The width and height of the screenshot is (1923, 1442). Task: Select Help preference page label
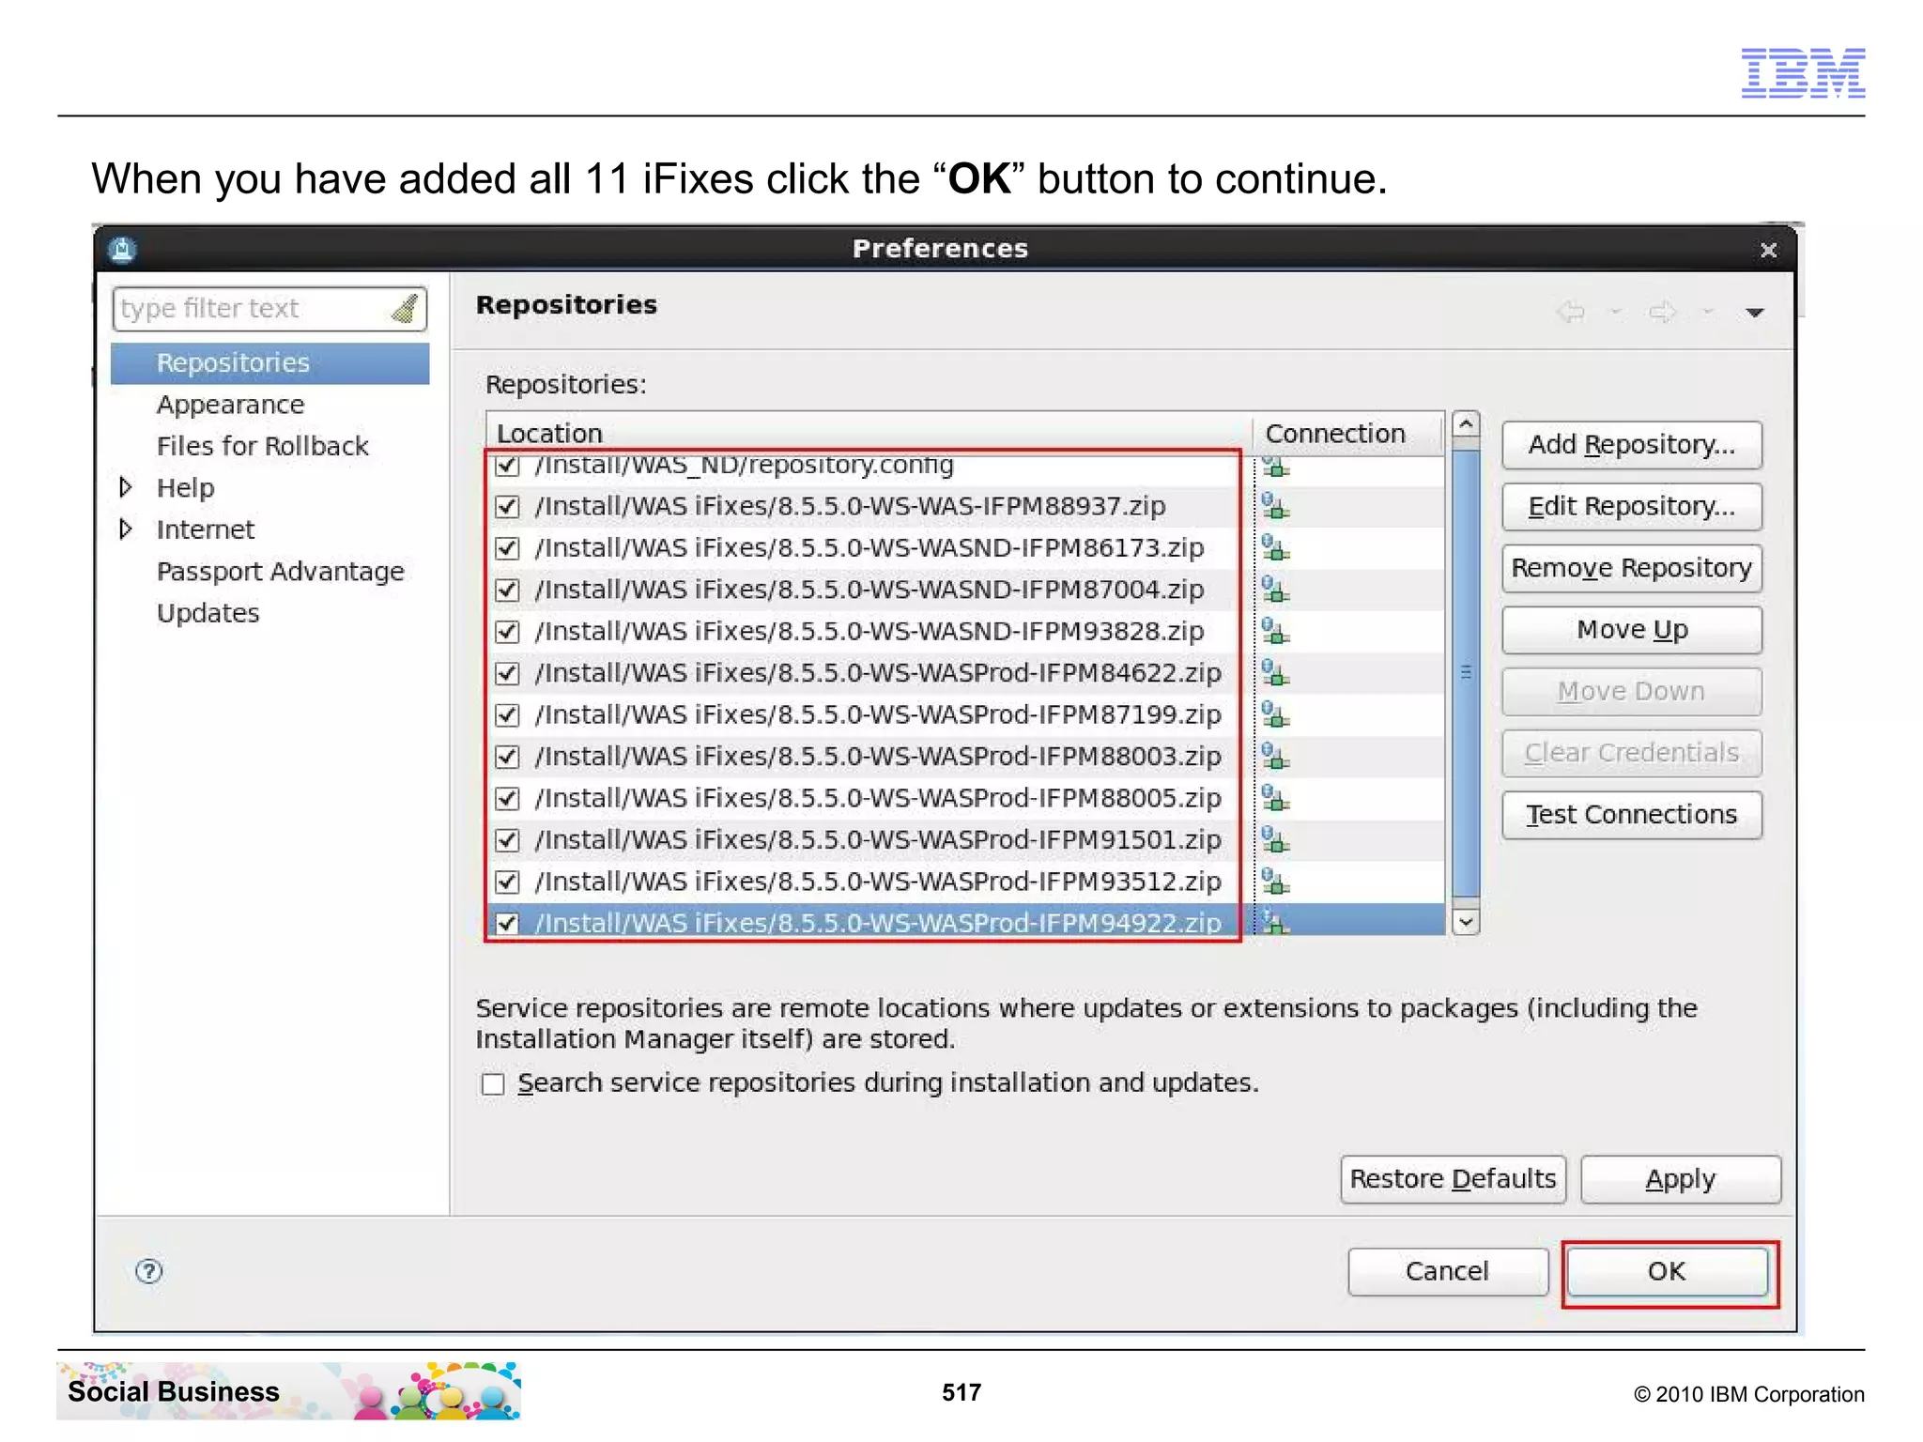tap(185, 488)
